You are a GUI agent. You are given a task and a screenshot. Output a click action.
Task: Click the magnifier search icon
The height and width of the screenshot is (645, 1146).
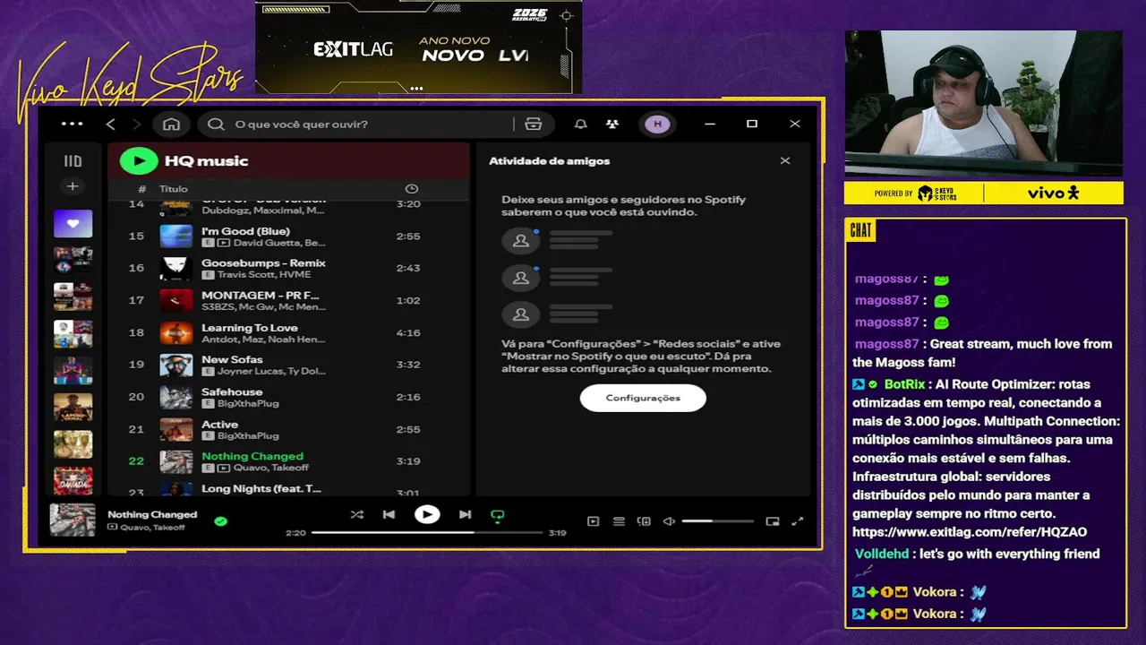point(216,124)
